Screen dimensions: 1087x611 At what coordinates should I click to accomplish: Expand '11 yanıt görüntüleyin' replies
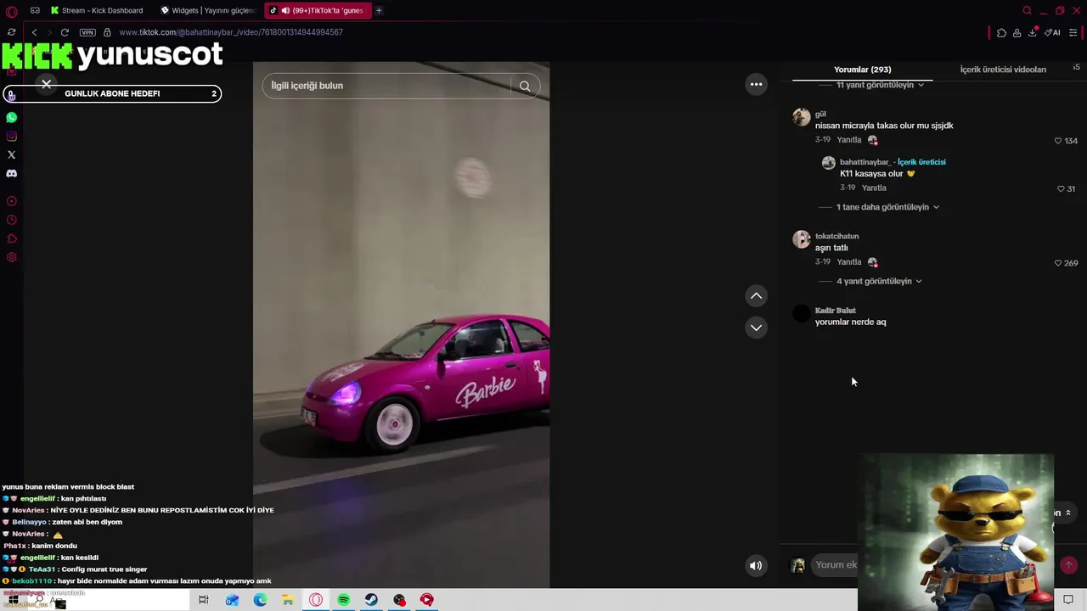click(880, 85)
